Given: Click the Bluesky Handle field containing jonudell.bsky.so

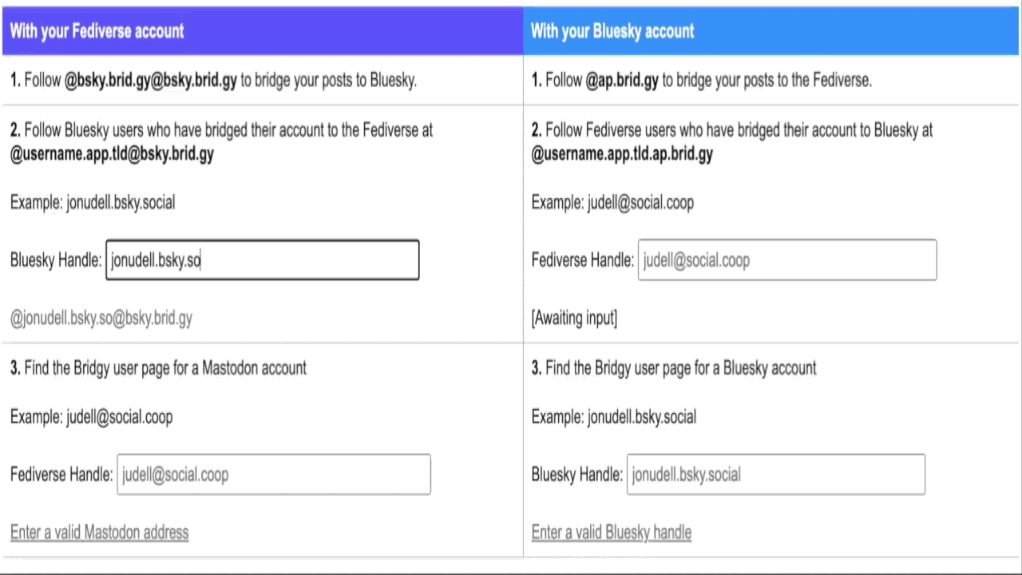Looking at the screenshot, I should [x=262, y=260].
